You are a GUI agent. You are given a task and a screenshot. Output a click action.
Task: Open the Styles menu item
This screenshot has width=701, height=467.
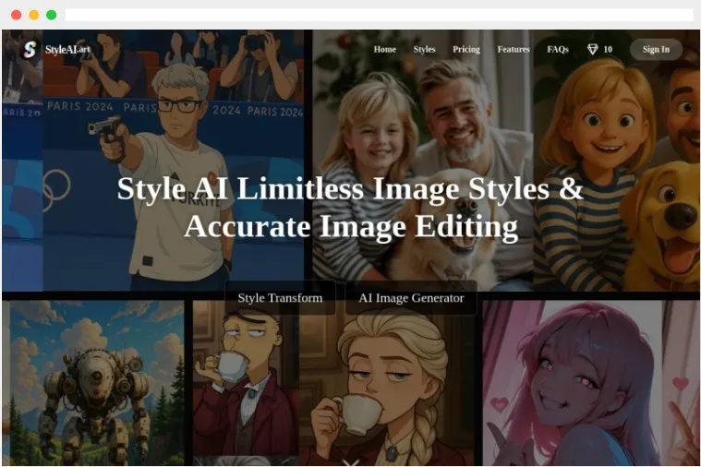(424, 49)
